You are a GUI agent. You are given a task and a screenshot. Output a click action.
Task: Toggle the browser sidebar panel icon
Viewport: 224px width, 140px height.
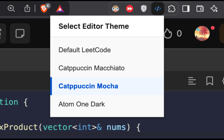point(186,8)
